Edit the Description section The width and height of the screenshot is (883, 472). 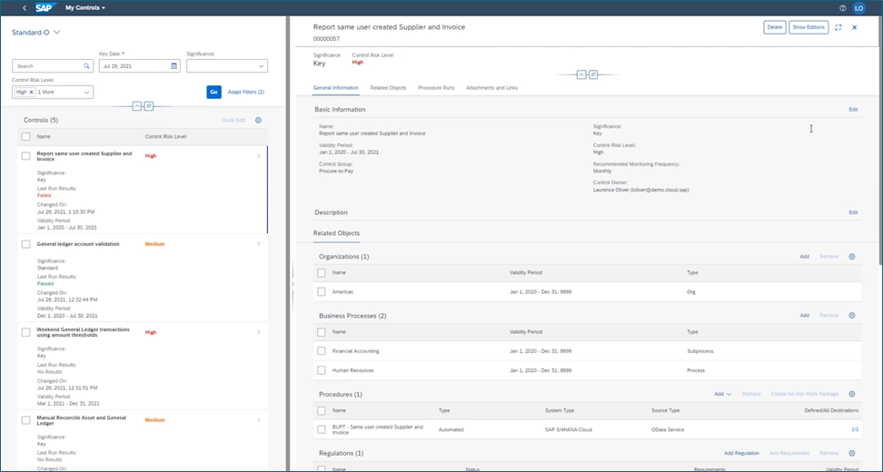click(x=853, y=212)
